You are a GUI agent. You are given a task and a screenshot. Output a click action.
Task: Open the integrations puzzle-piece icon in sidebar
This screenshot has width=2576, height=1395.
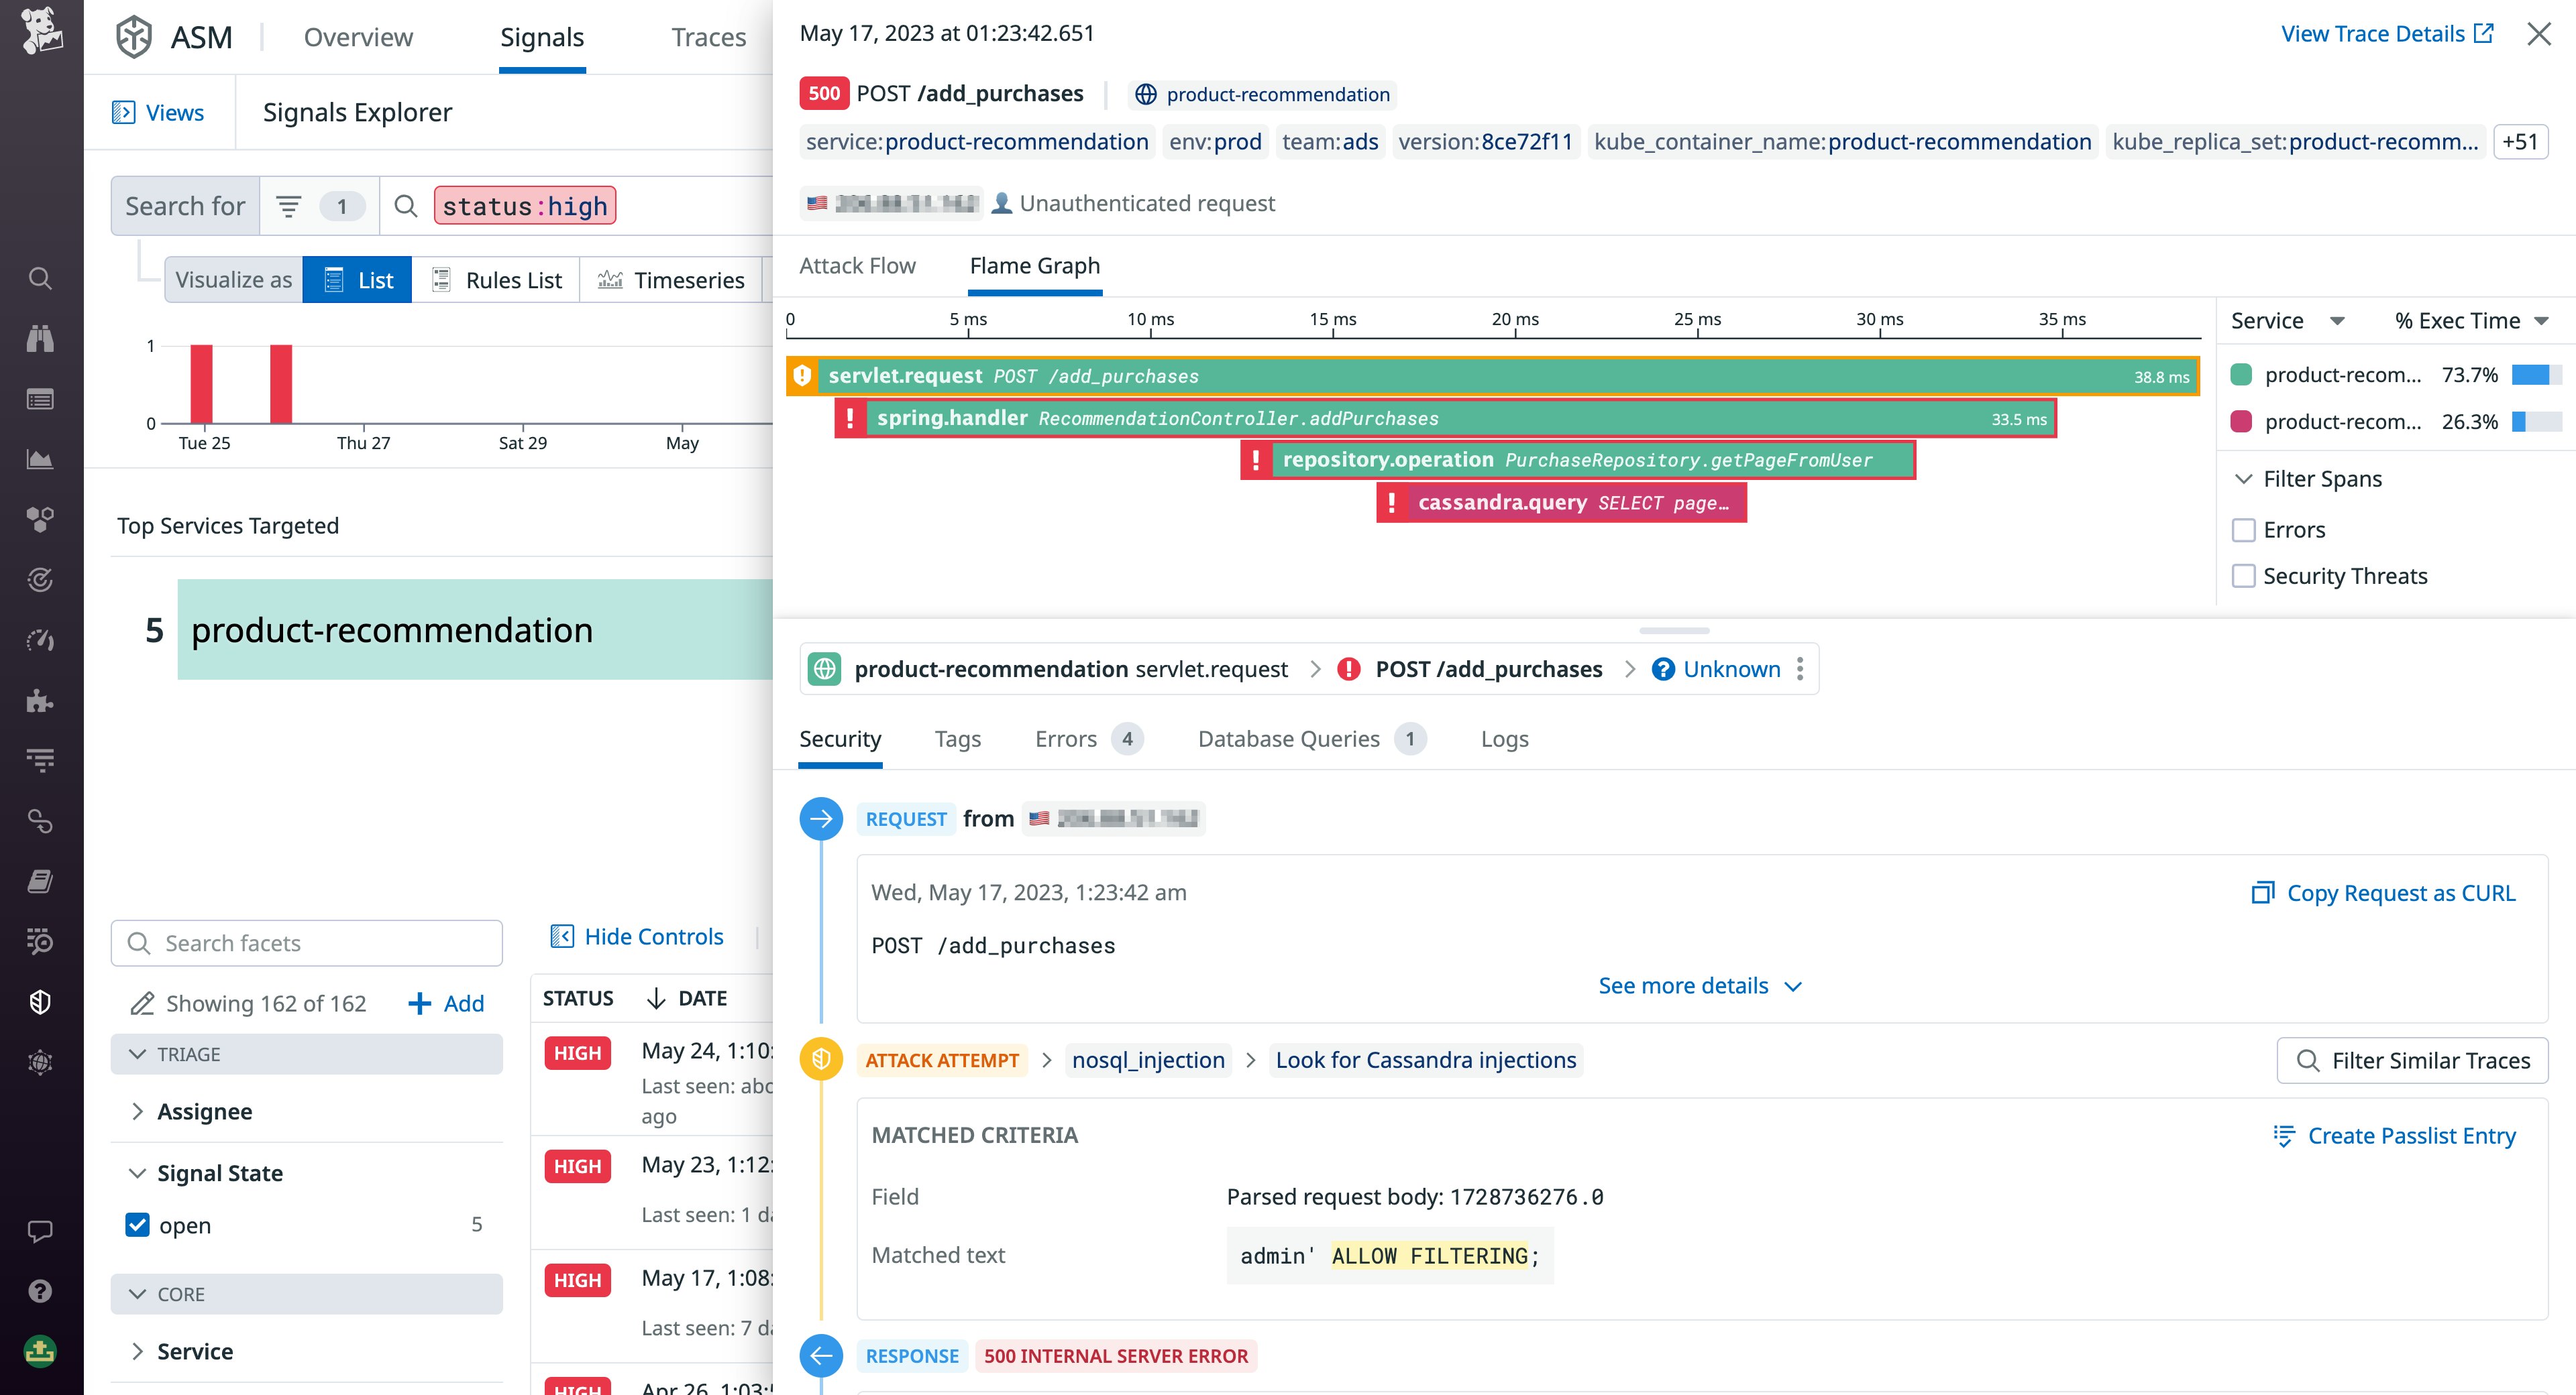coord(40,701)
